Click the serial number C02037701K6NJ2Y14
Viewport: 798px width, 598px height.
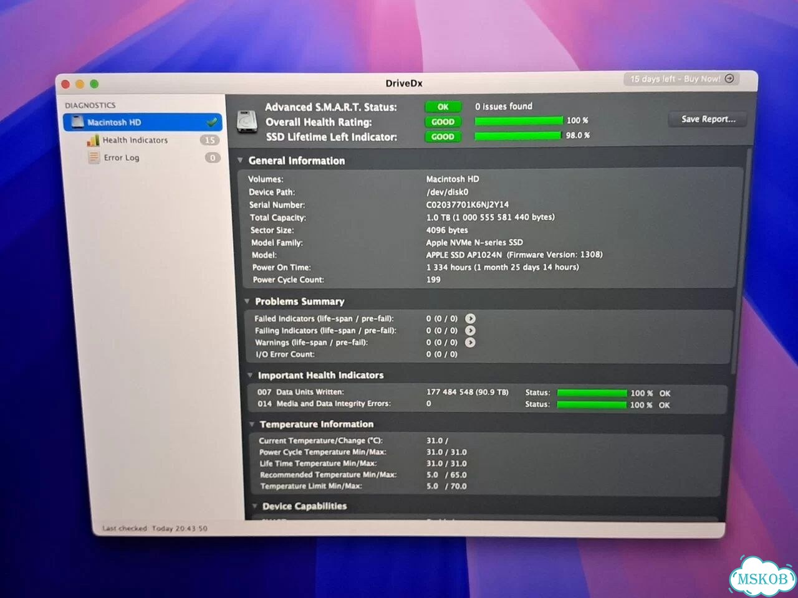[468, 204]
